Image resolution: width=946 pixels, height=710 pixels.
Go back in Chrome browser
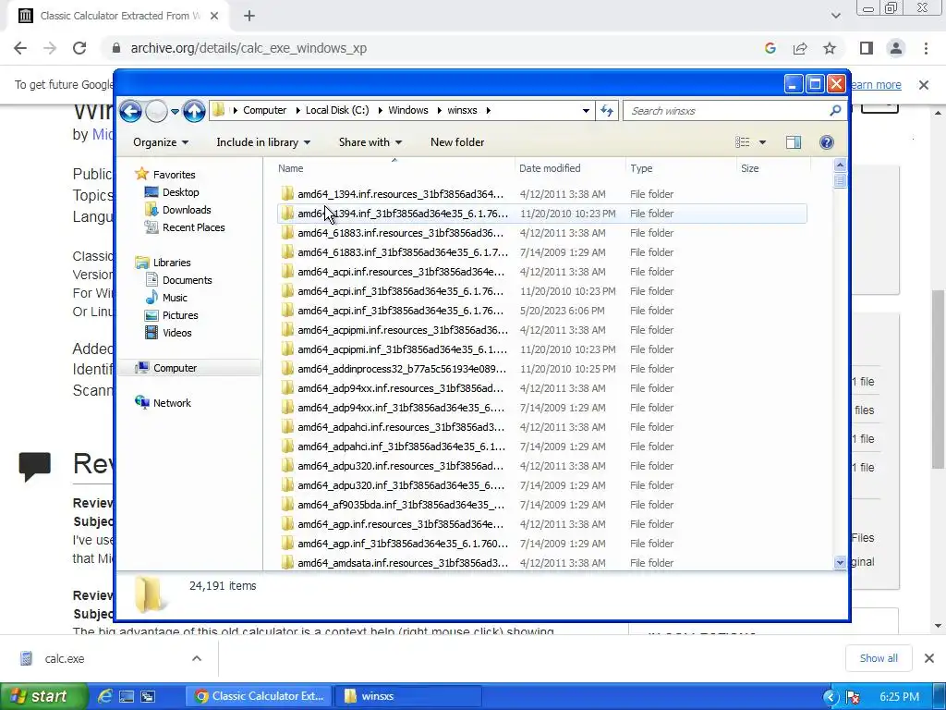point(20,48)
